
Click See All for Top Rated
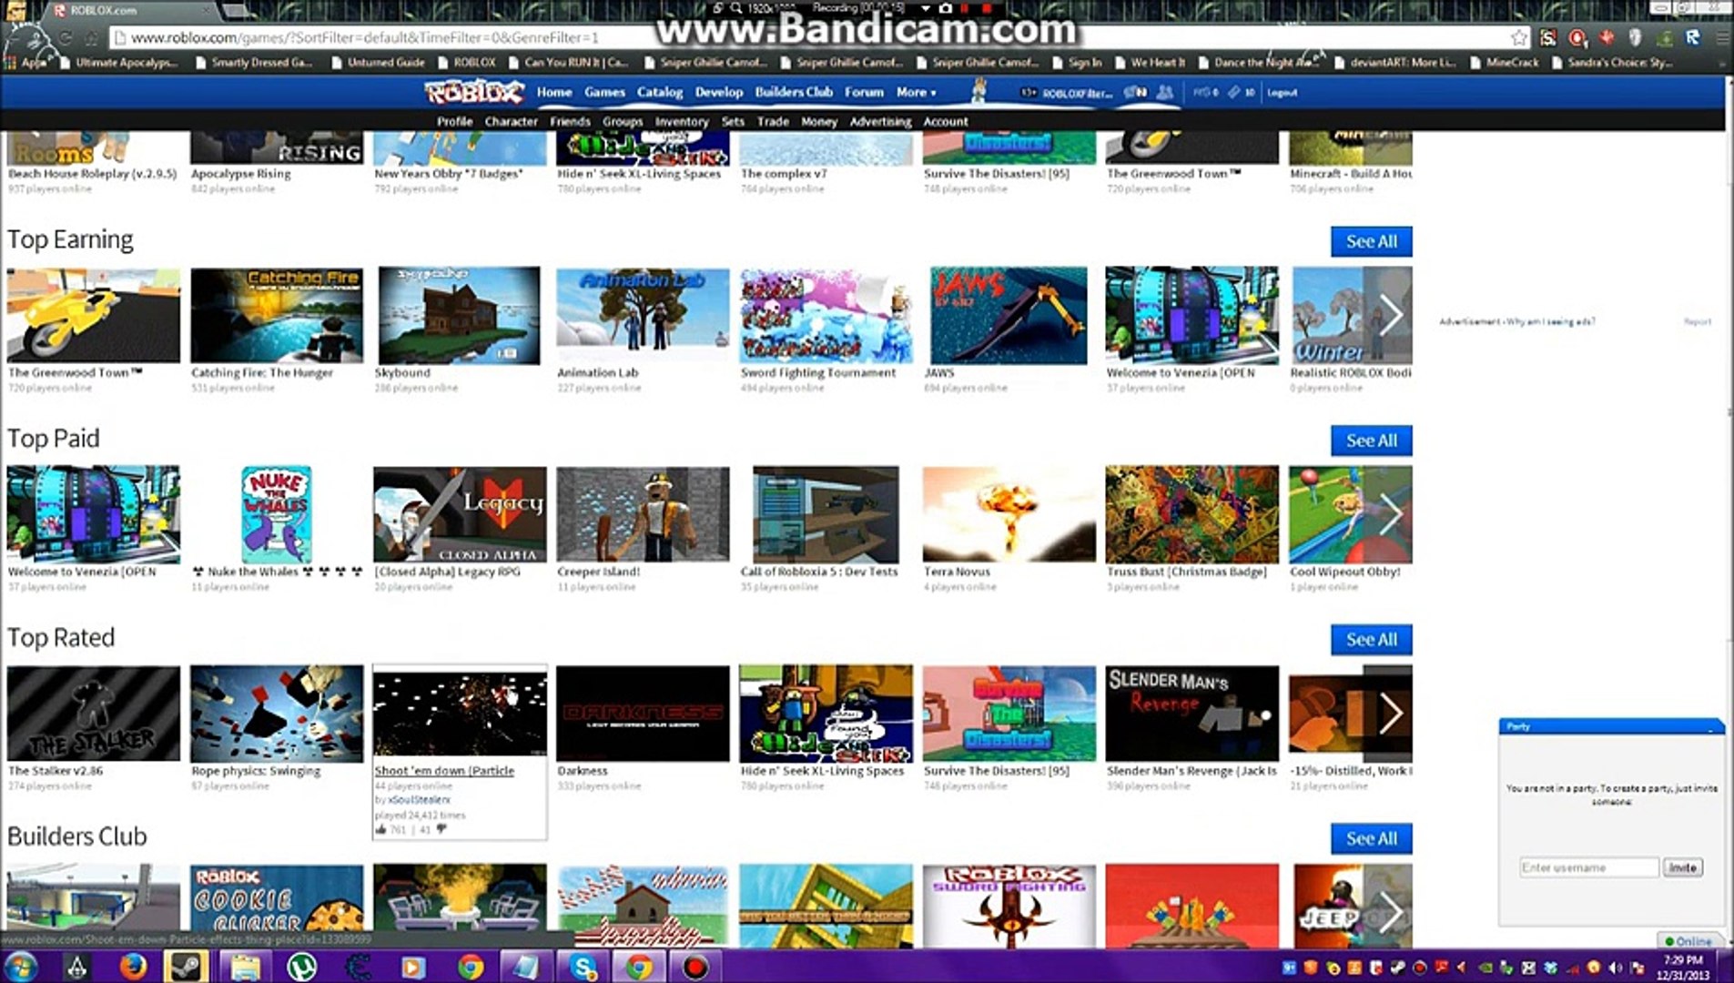[1371, 640]
